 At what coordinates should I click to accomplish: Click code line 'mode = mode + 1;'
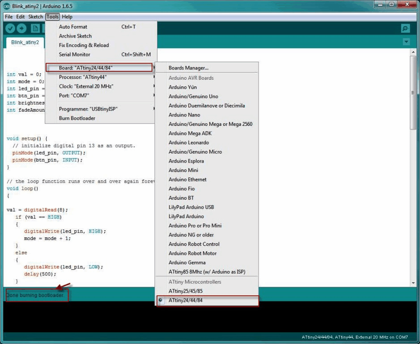(47, 238)
